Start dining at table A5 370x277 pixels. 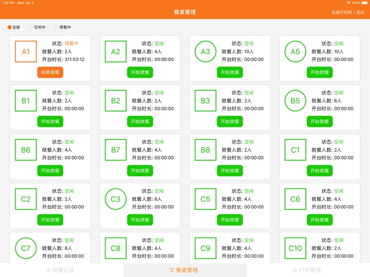point(320,72)
